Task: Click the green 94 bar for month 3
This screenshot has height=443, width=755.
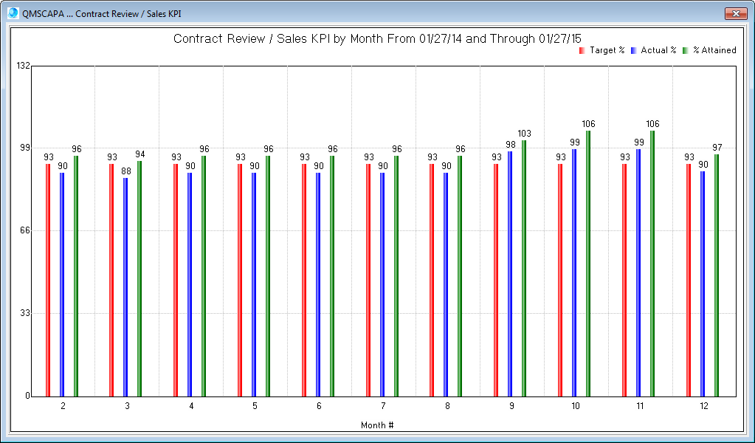Action: click(x=139, y=278)
